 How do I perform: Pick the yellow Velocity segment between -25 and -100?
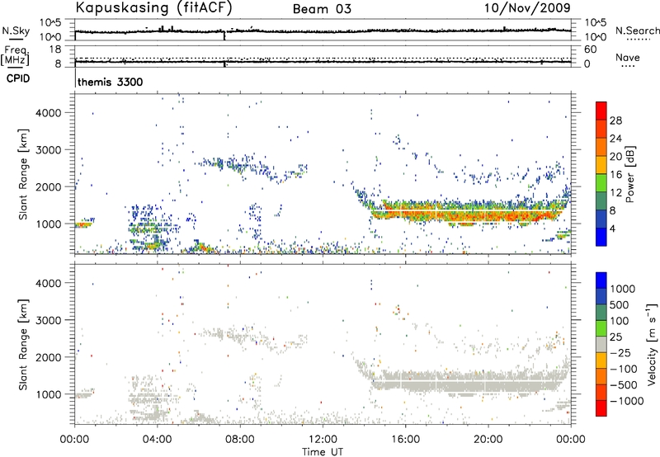coord(601,360)
